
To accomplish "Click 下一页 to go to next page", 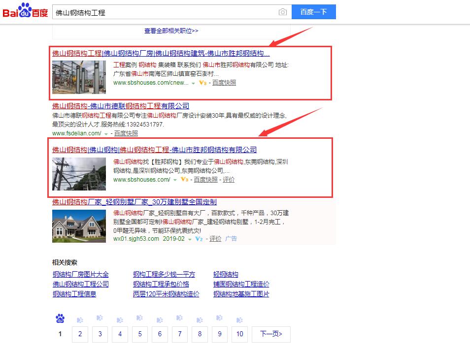I will [270, 334].
